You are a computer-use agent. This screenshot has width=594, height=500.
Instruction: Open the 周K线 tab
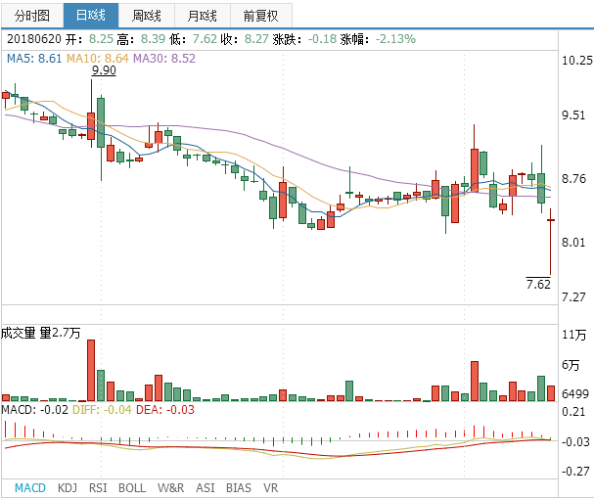[x=147, y=16]
